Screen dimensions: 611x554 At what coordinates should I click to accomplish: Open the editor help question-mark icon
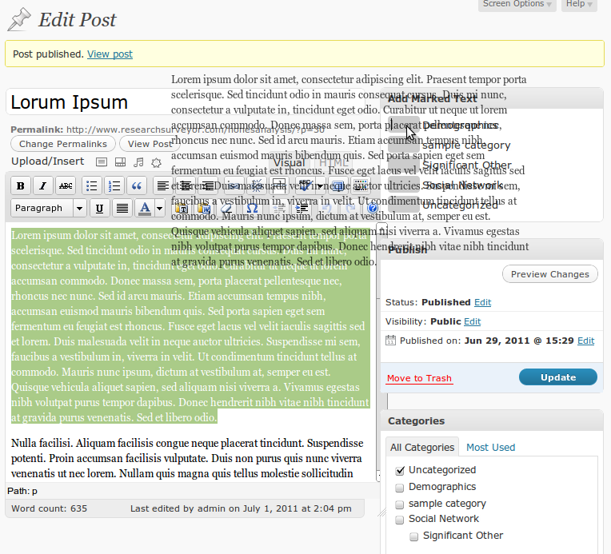tap(373, 209)
